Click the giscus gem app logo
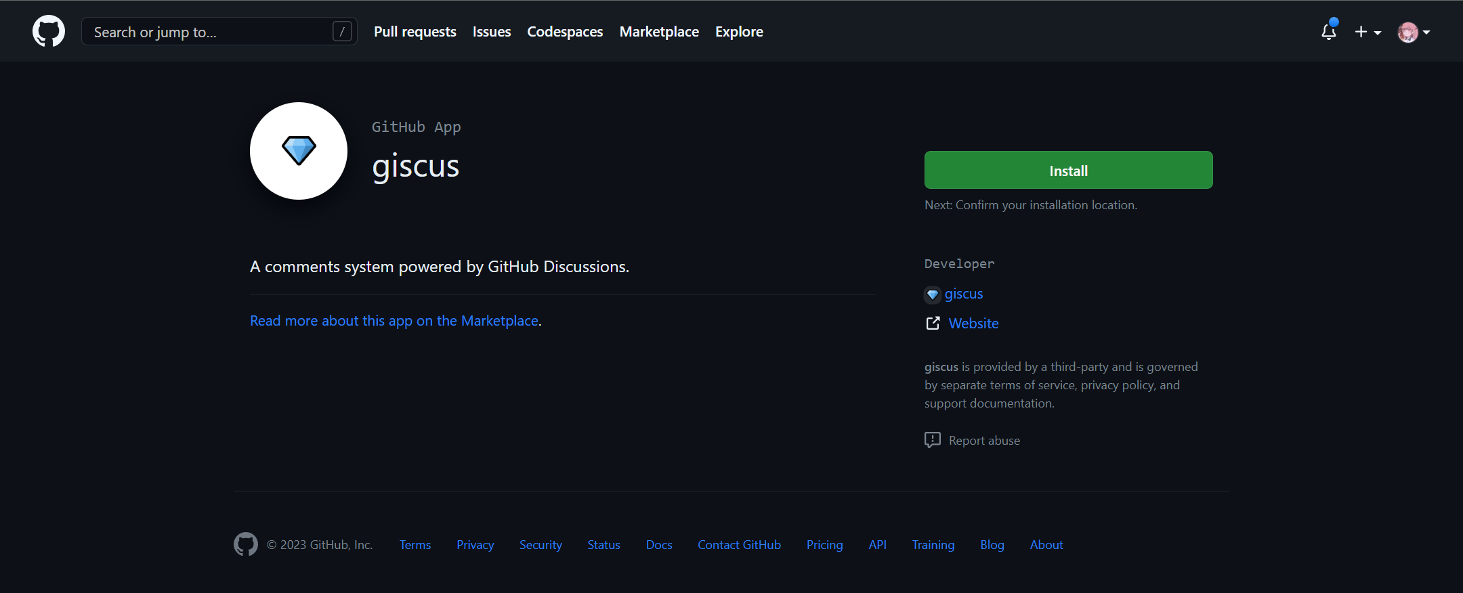 299,151
